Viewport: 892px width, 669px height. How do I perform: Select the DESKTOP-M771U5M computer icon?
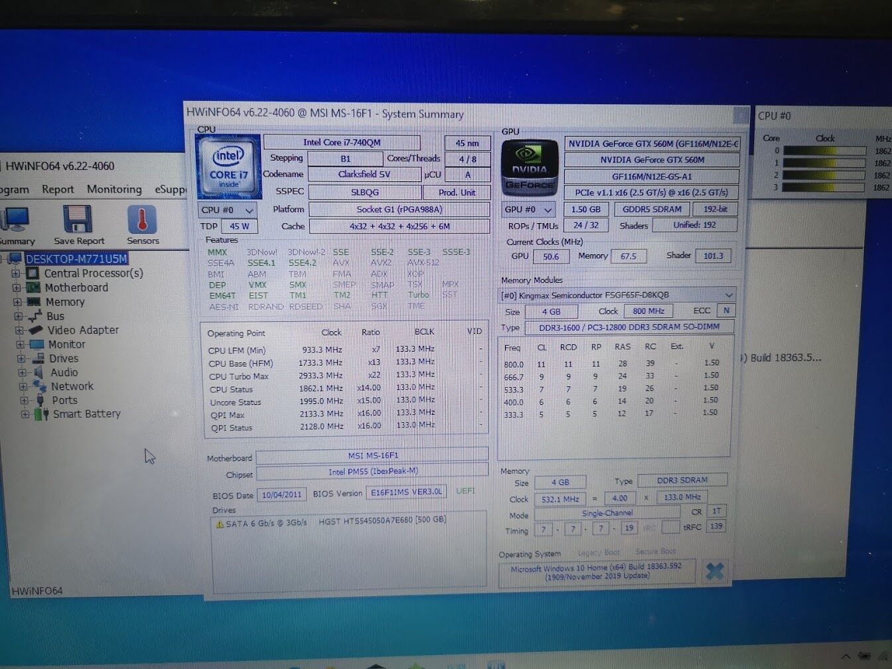pos(15,258)
